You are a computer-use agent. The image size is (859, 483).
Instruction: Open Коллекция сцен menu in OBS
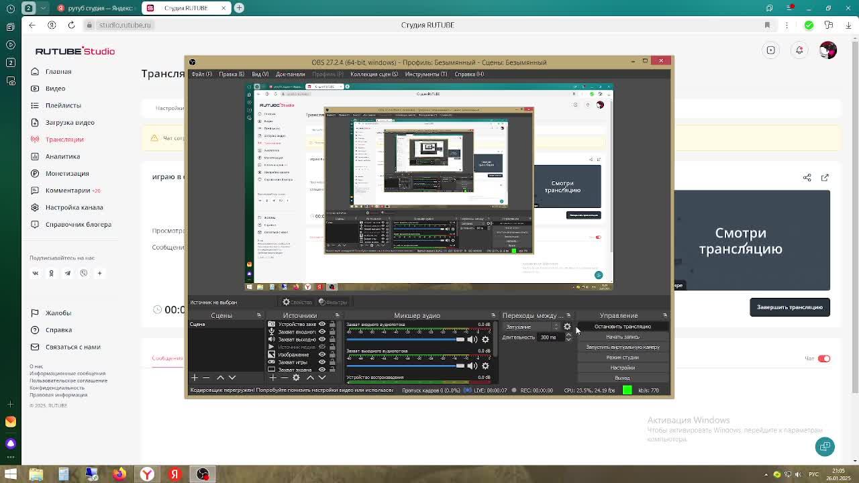pos(374,74)
